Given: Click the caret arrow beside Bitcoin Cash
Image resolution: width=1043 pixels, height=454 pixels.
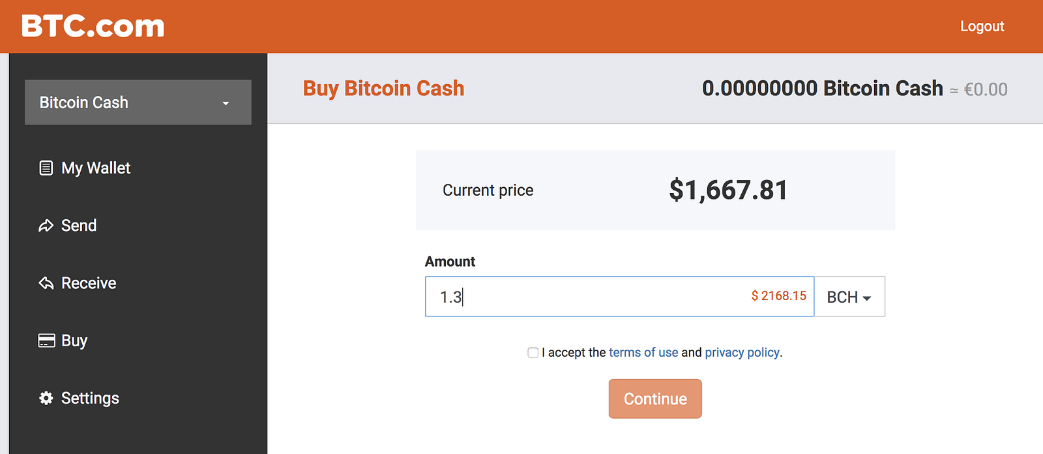Looking at the screenshot, I should coord(226,103).
